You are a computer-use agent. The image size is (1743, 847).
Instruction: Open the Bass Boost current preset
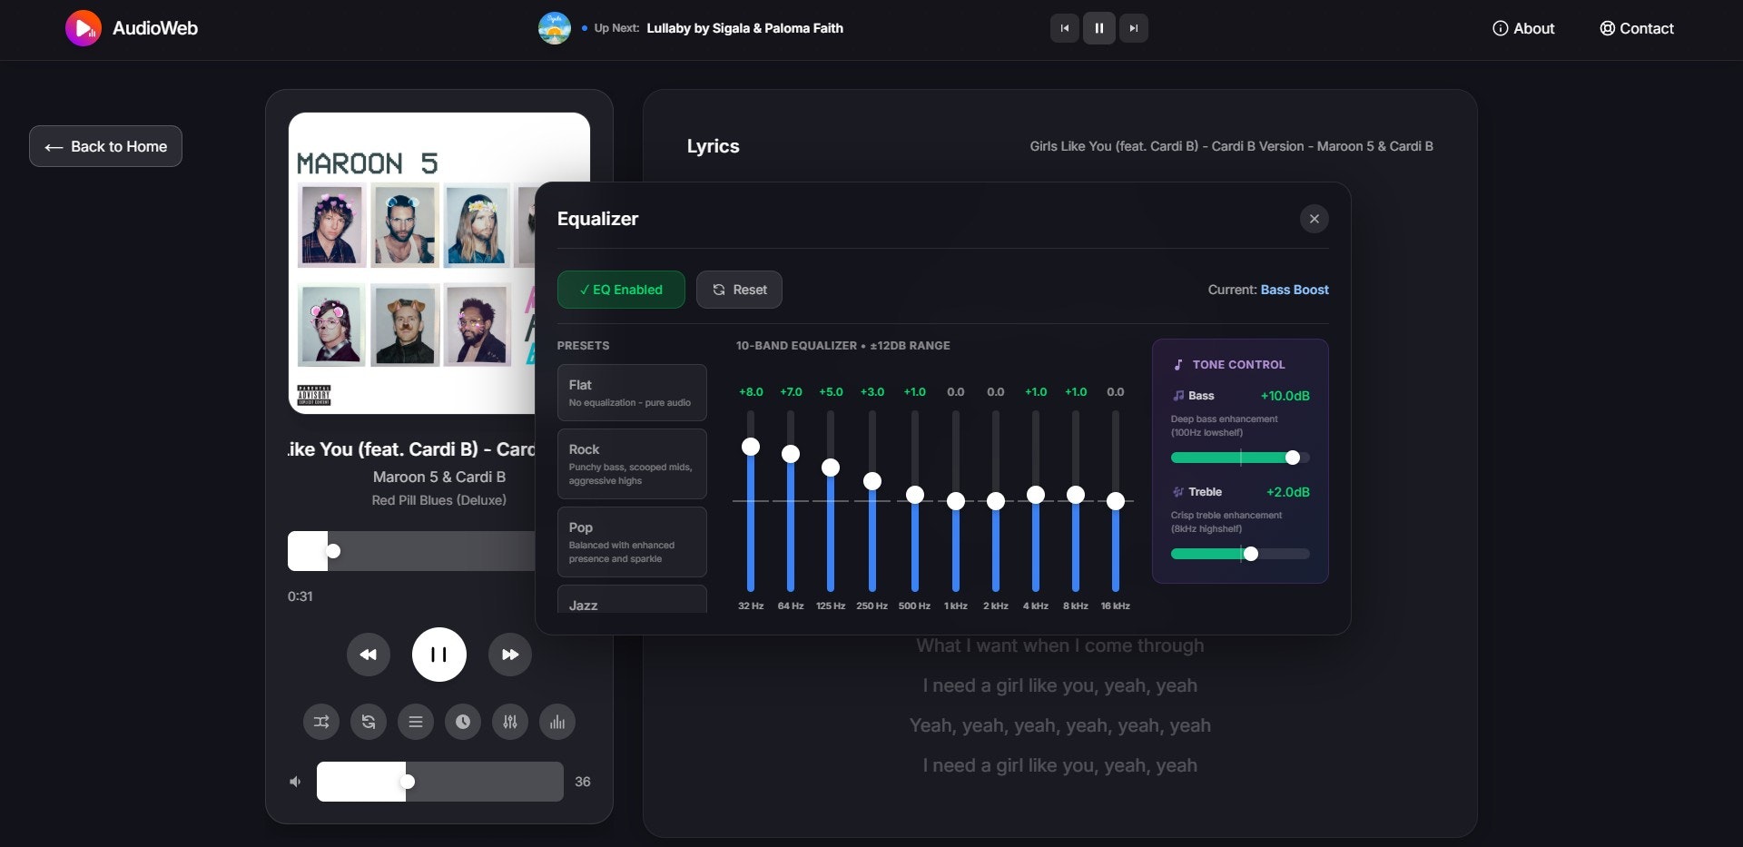(1295, 290)
